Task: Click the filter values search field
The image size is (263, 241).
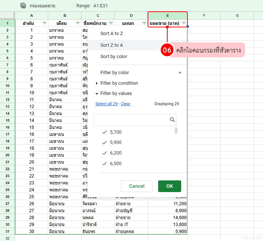Action: coord(131,120)
